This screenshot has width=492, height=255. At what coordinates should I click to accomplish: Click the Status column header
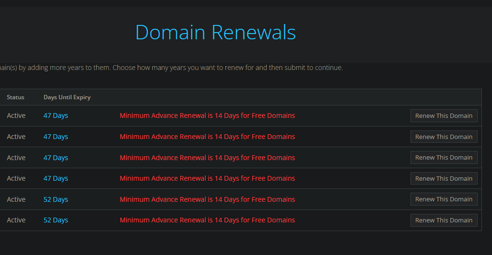15,97
